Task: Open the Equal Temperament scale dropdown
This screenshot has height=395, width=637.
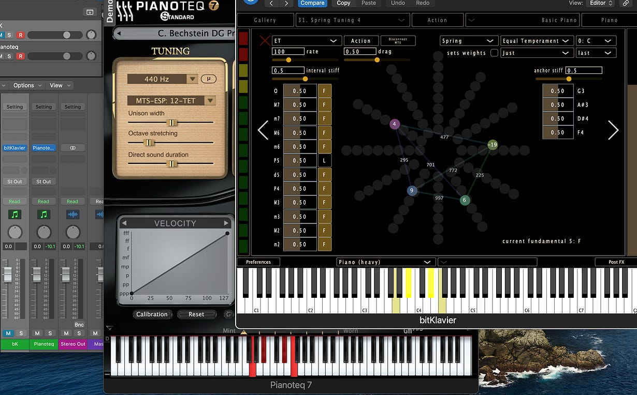Action: pos(537,41)
